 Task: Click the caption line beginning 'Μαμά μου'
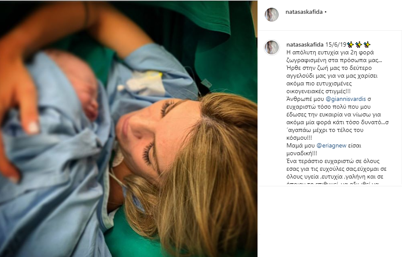coord(324,146)
